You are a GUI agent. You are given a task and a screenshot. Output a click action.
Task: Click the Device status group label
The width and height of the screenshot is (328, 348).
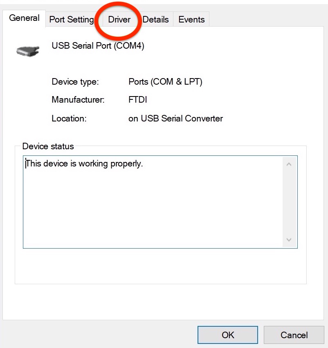coord(48,146)
